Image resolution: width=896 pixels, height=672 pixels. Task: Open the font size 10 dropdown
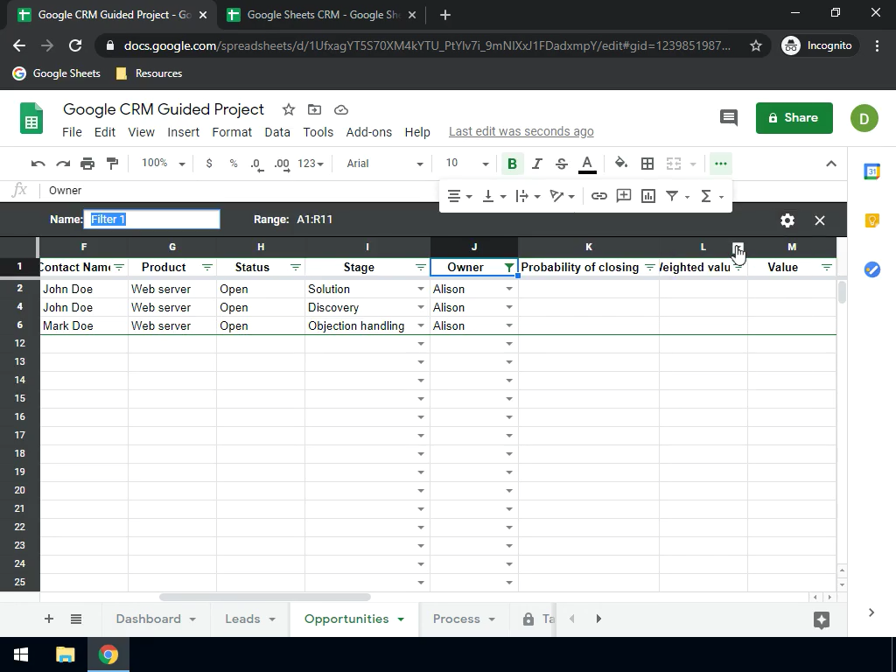coord(467,164)
